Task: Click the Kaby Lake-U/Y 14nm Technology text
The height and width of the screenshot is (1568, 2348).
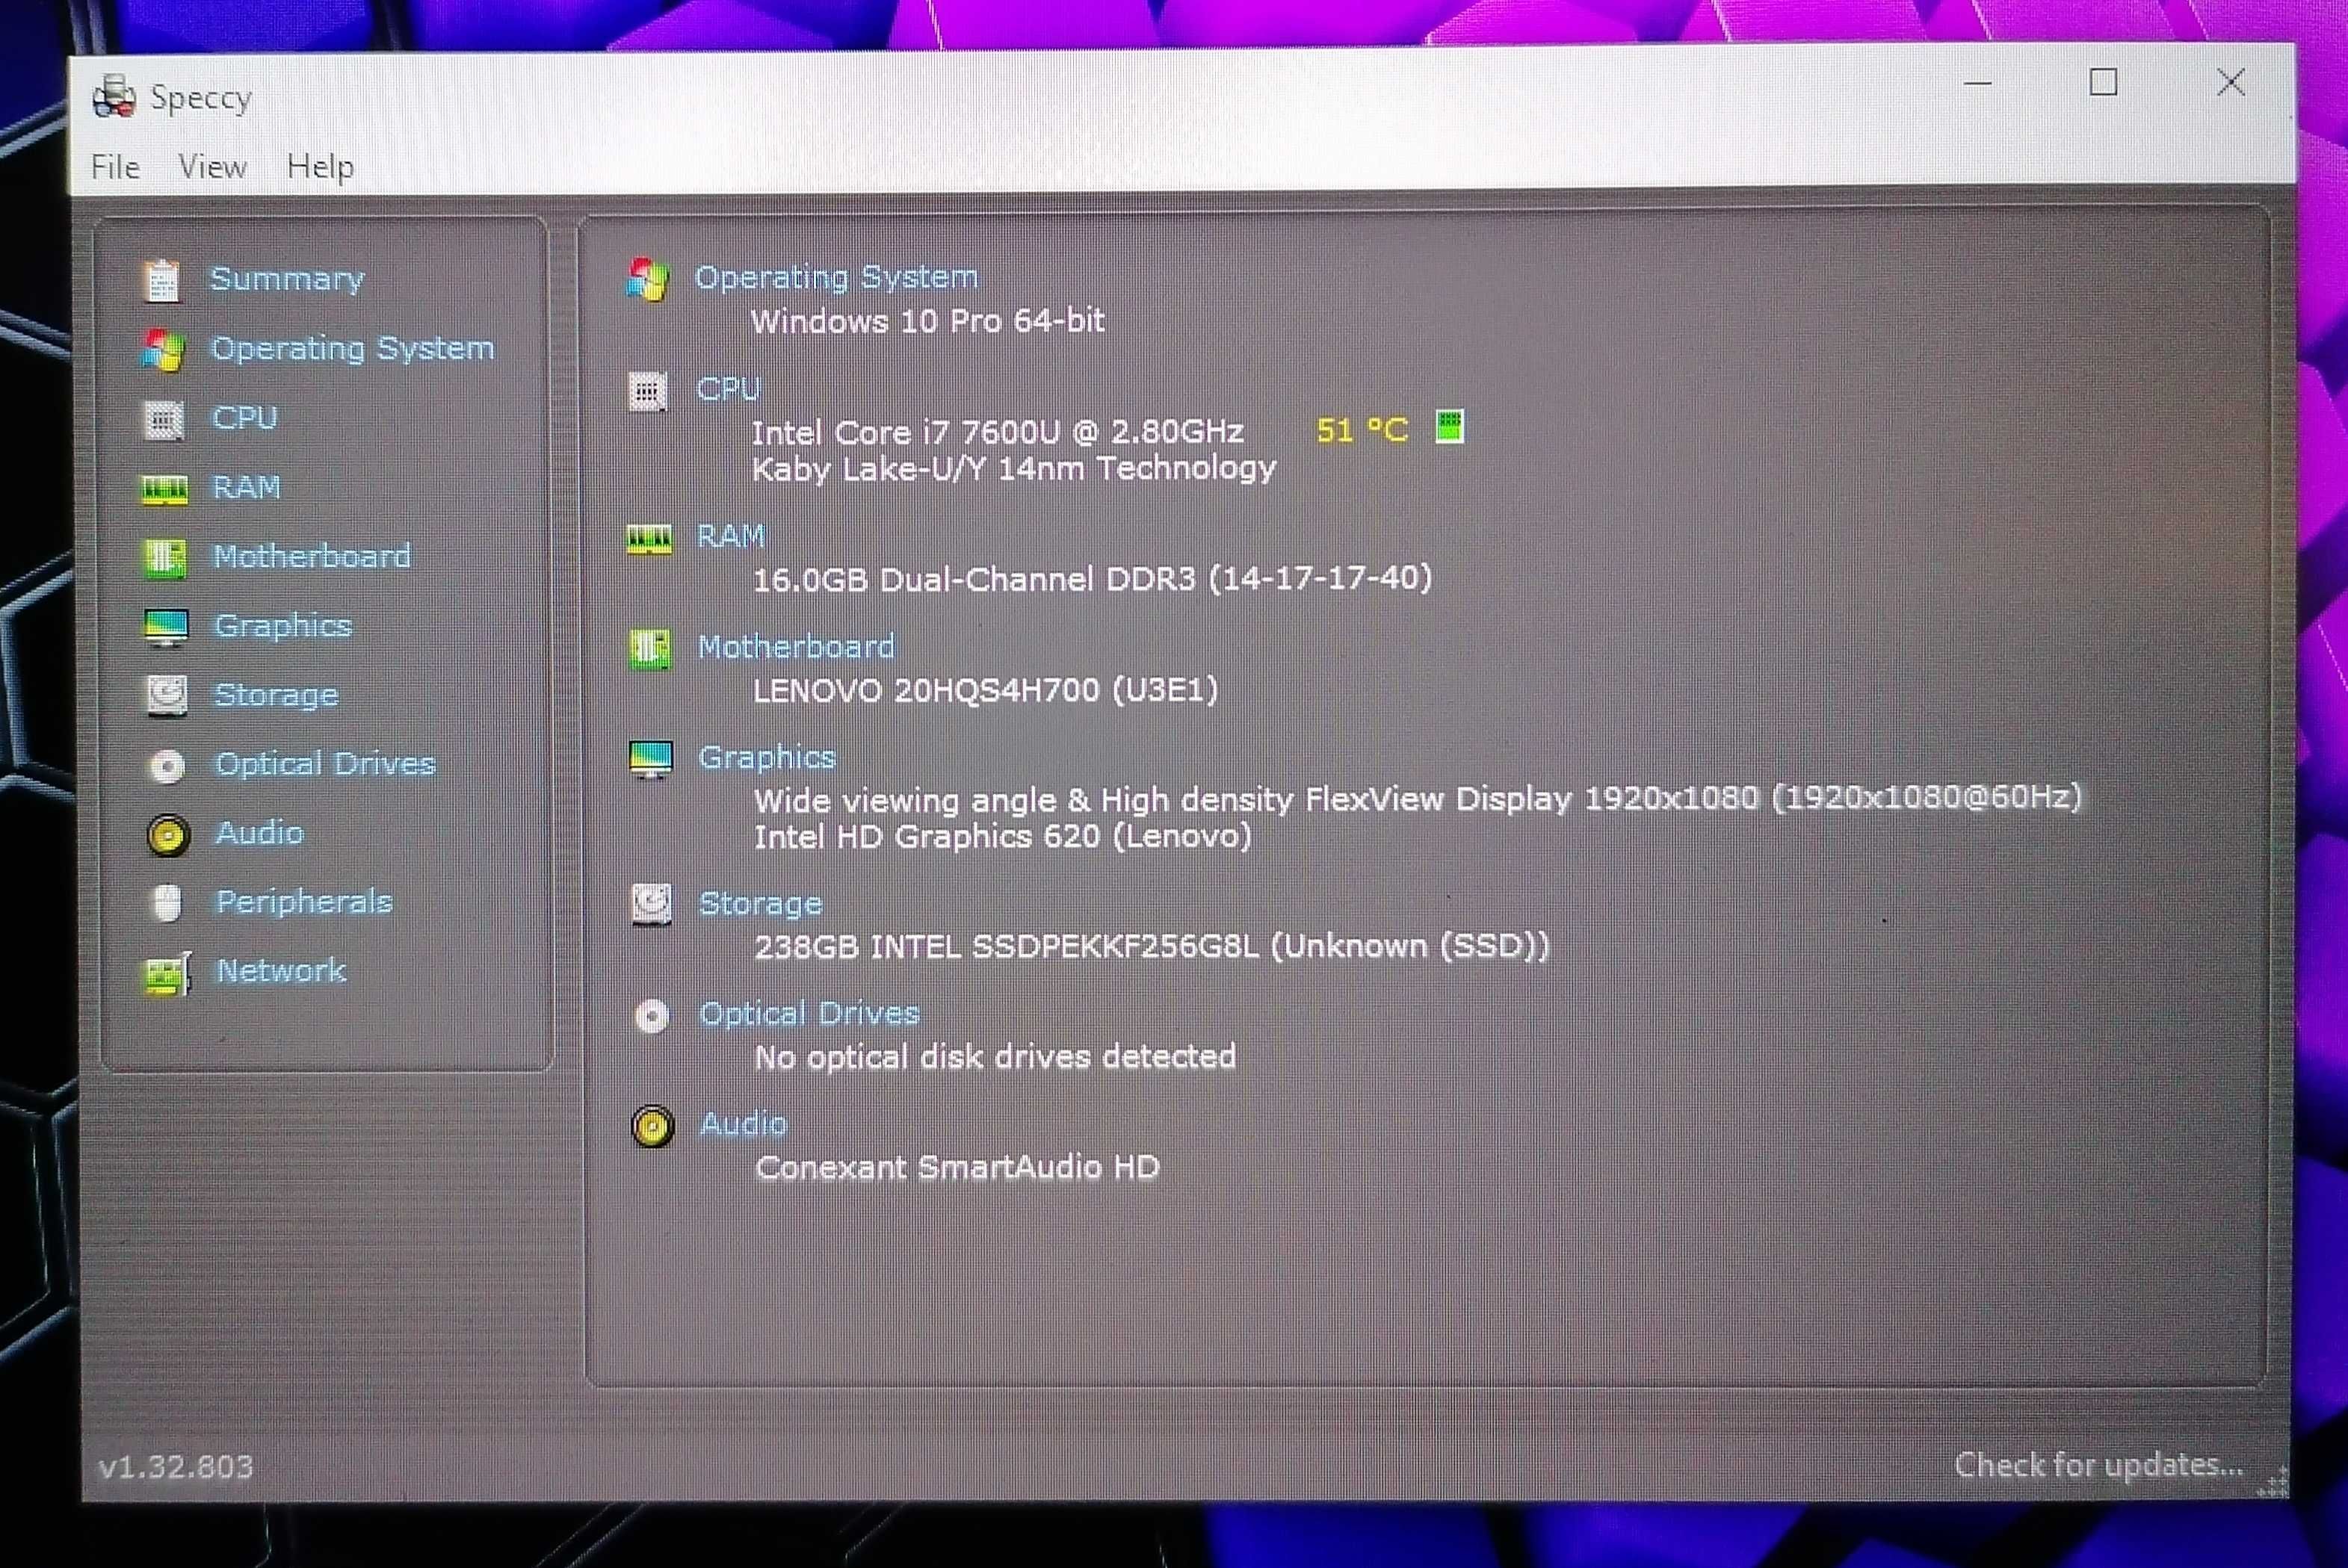Action: pyautogui.click(x=1013, y=469)
